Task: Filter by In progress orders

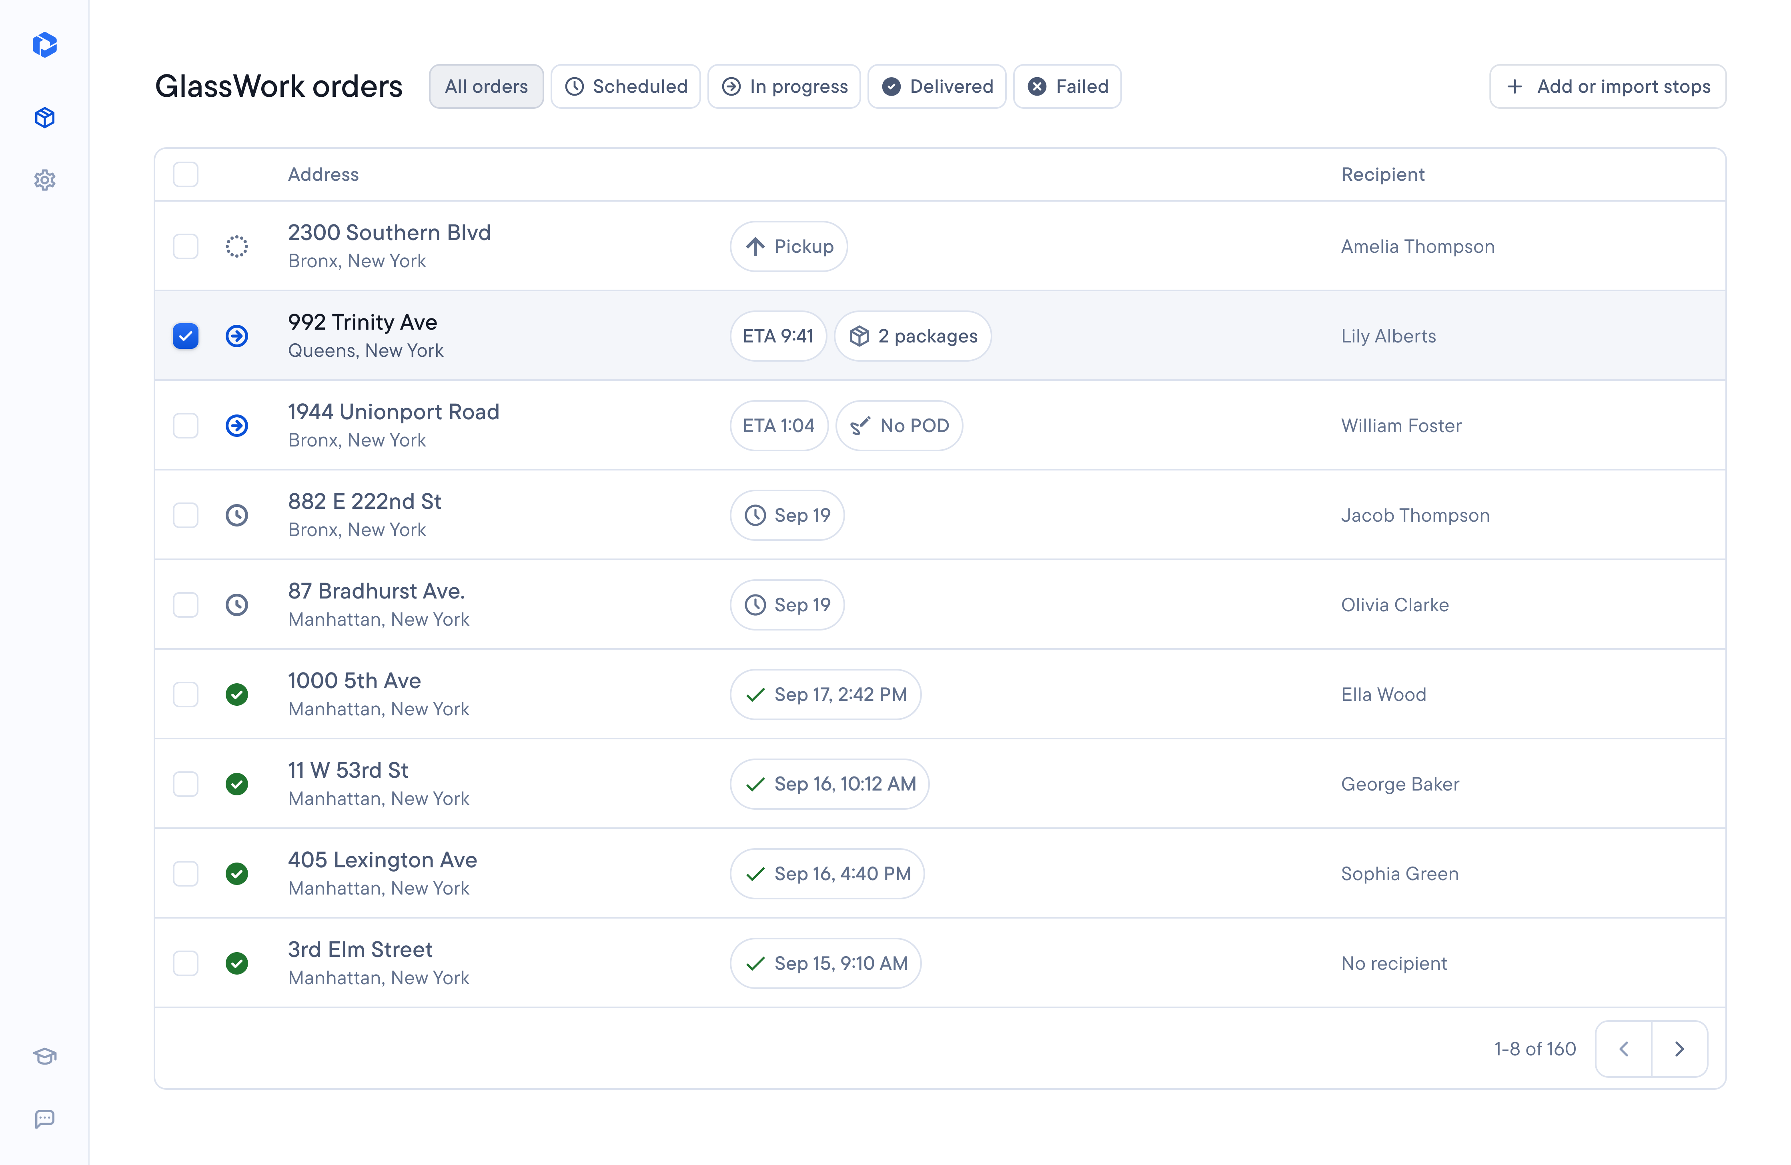Action: click(x=784, y=86)
